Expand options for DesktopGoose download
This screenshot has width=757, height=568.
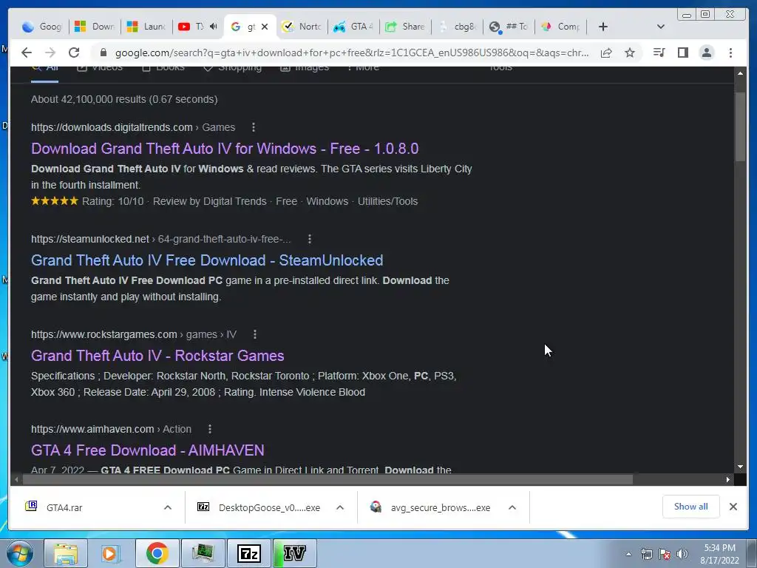pyautogui.click(x=340, y=507)
